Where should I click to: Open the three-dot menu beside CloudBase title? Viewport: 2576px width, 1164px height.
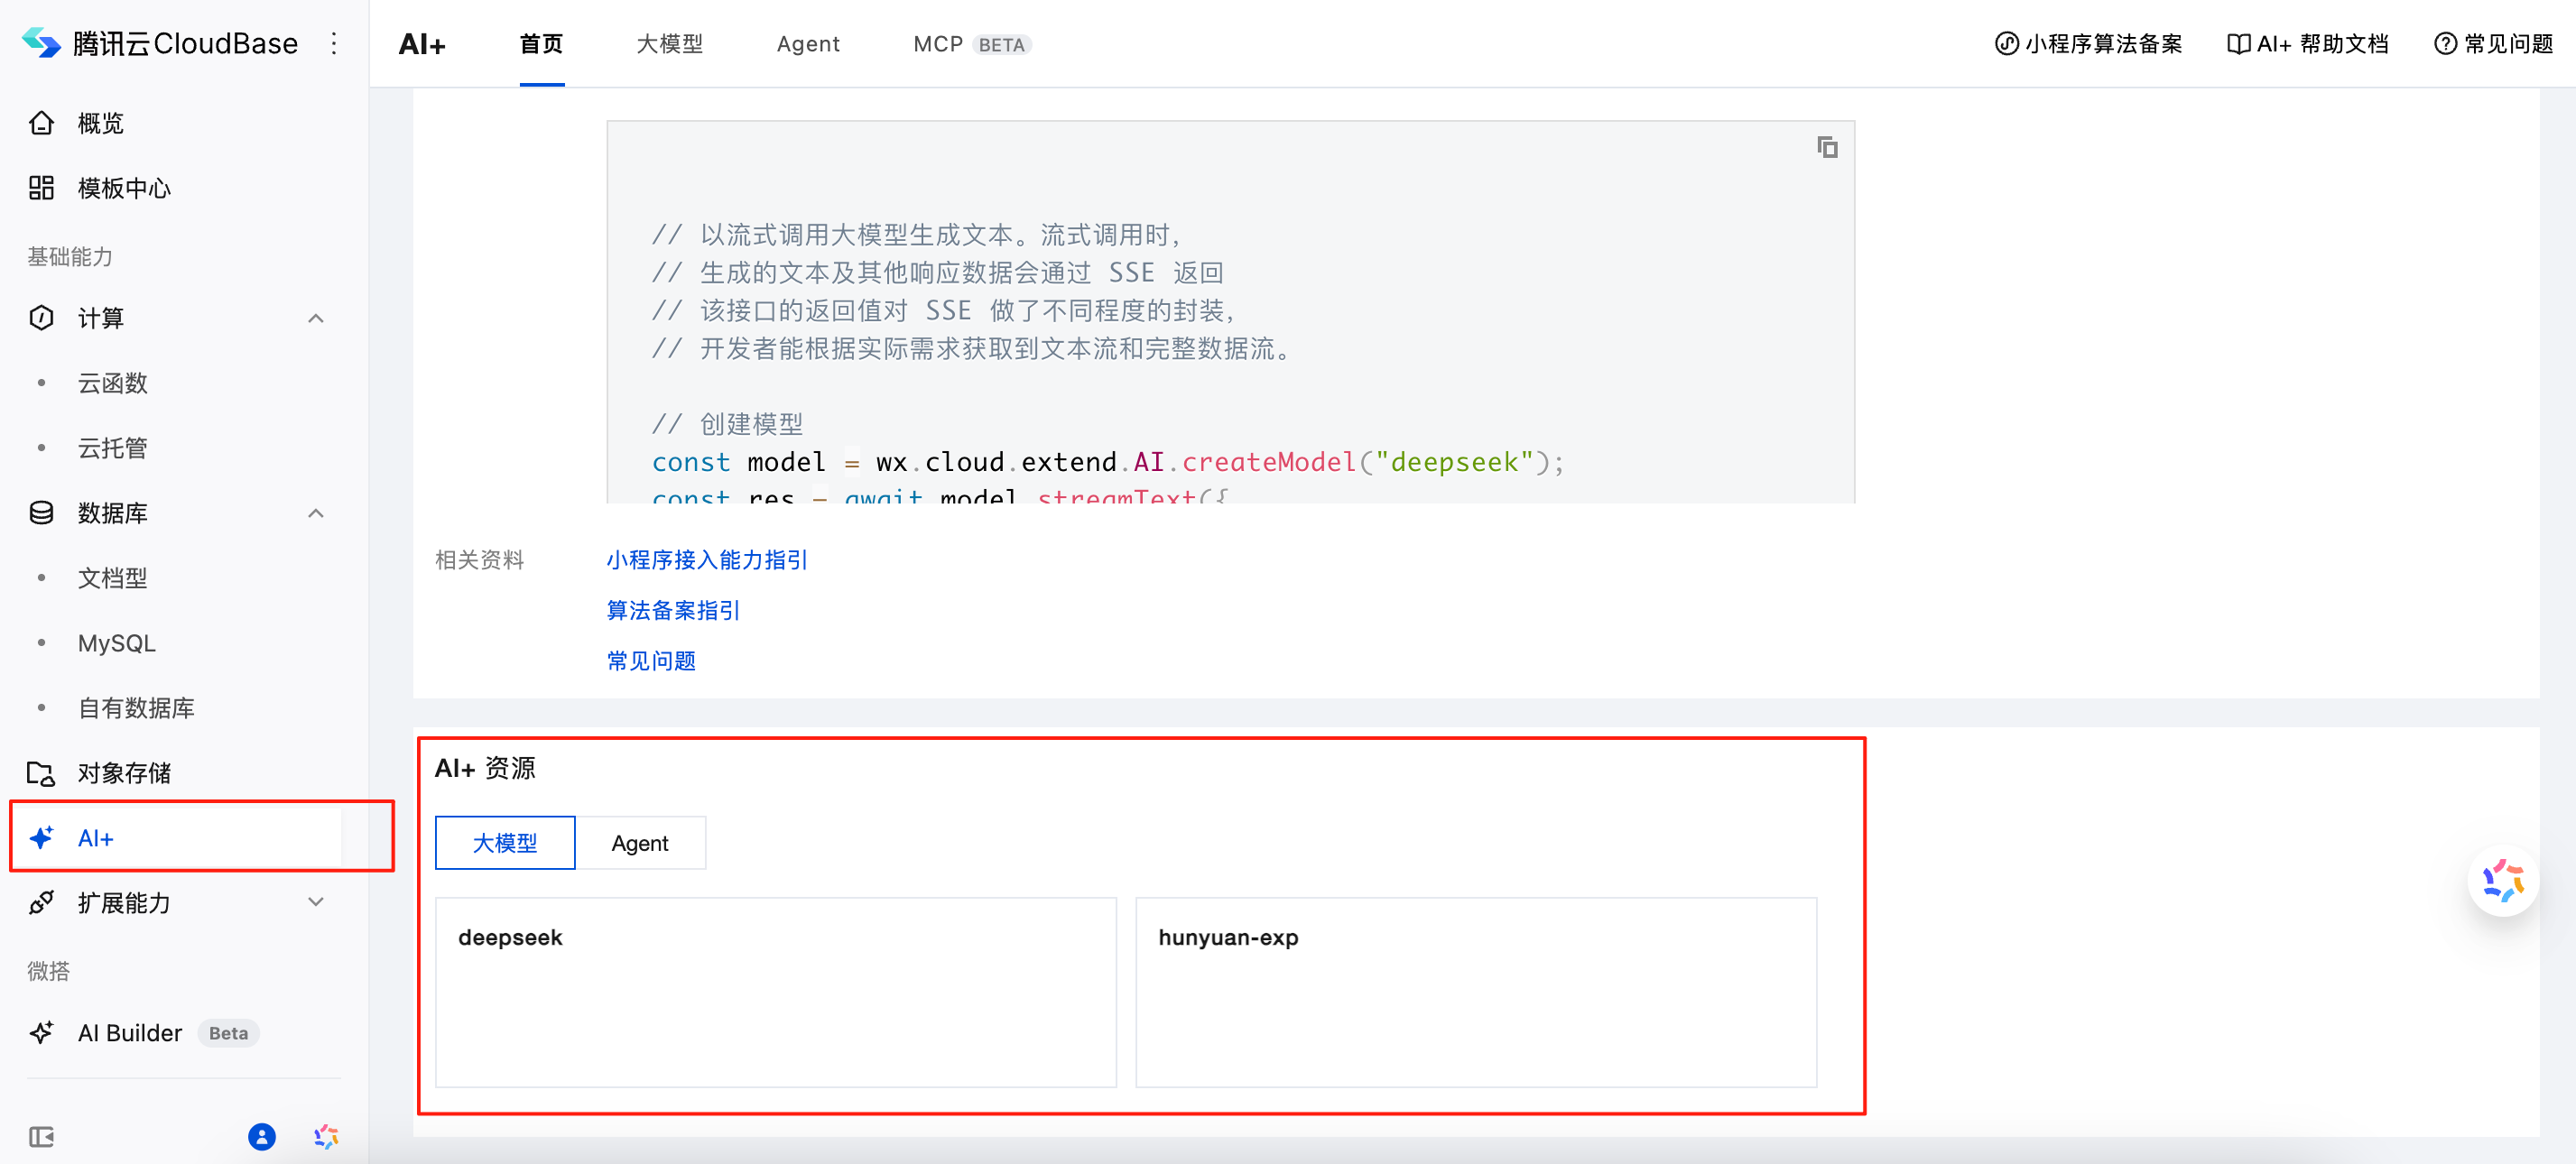tap(334, 43)
